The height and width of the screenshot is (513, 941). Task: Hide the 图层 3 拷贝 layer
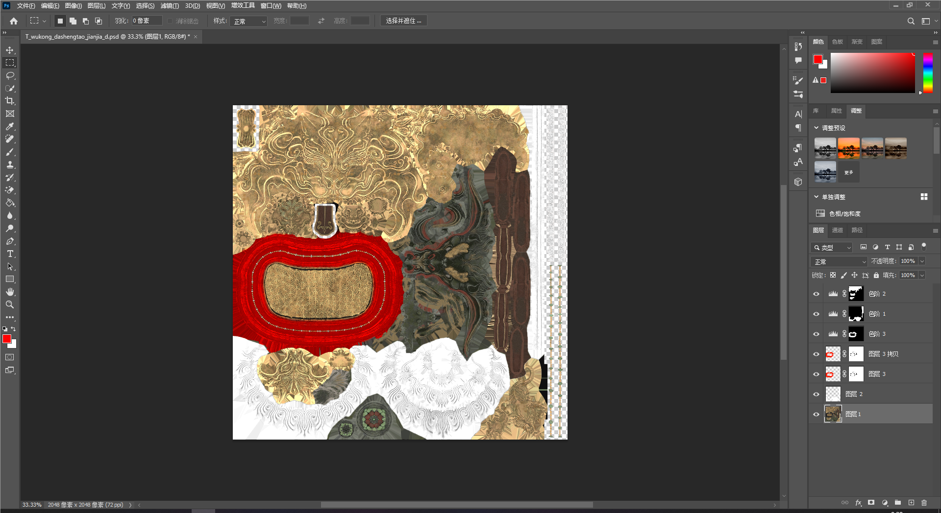pos(816,354)
